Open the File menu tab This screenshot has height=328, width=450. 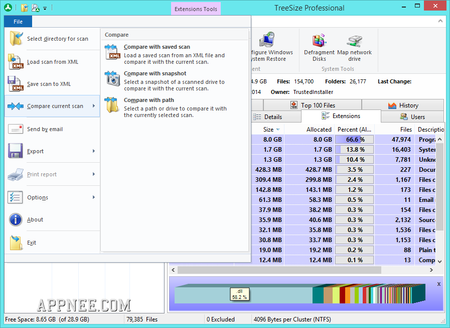(x=18, y=22)
